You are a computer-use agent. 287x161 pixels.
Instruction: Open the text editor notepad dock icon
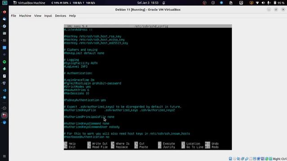[x=4, y=76]
